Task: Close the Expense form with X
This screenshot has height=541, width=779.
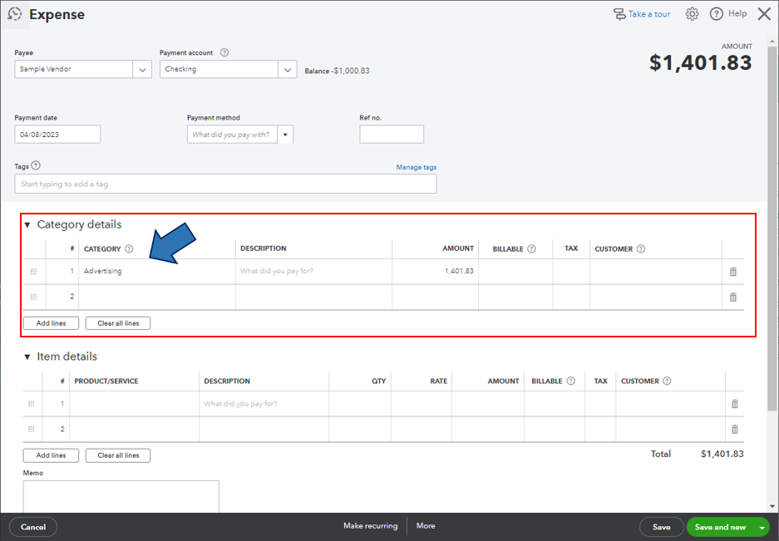Action: (x=764, y=14)
